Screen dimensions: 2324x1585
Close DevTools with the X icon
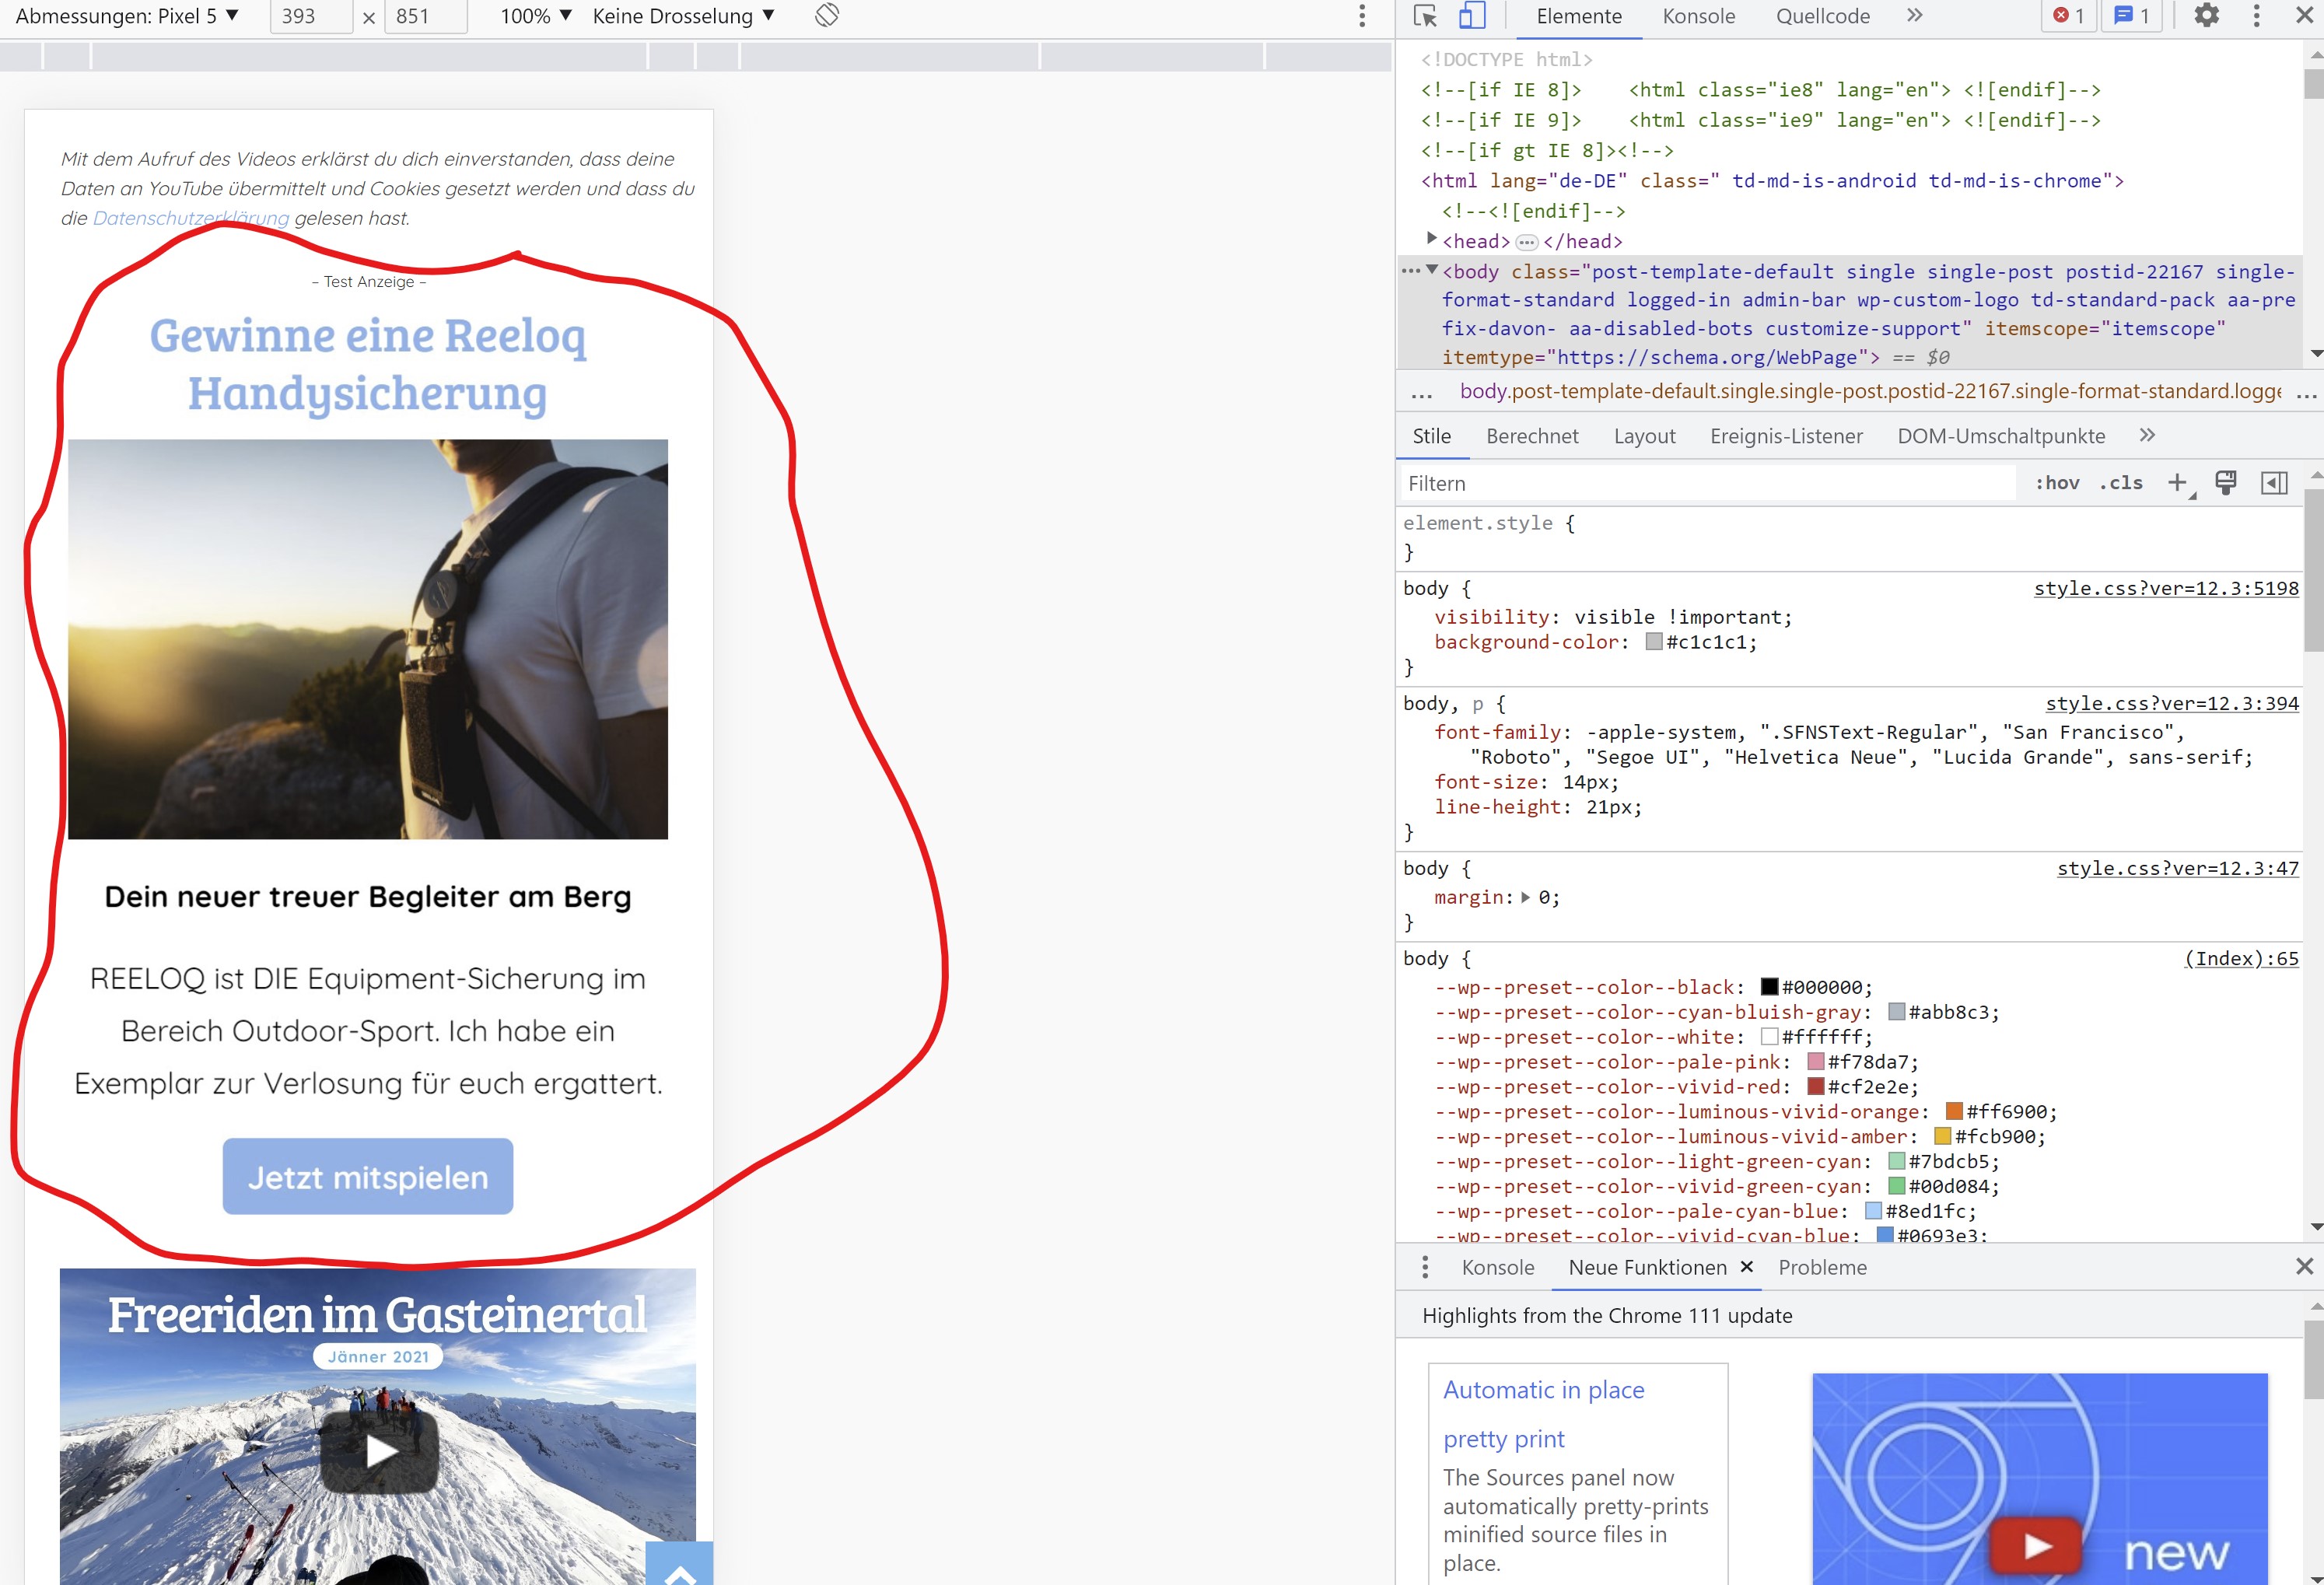2304,16
